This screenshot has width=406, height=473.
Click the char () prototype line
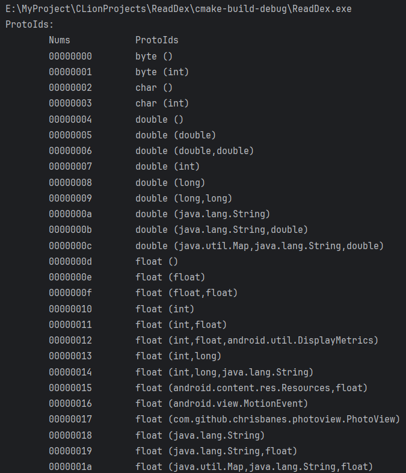point(154,88)
